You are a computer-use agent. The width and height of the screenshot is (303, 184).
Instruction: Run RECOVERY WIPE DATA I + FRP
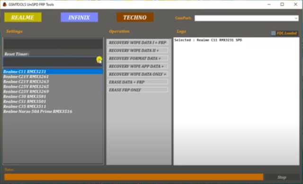pos(138,43)
